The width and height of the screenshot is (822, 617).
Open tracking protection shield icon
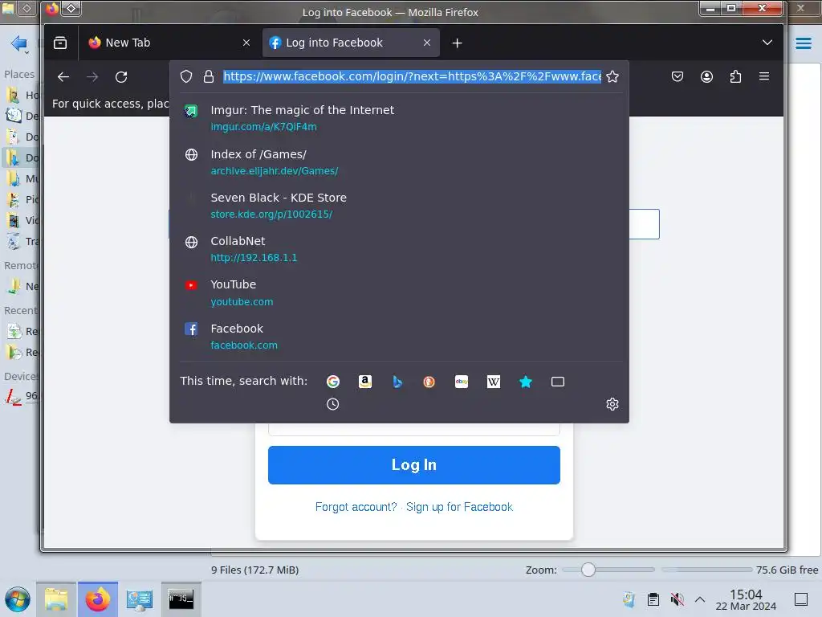tap(186, 76)
